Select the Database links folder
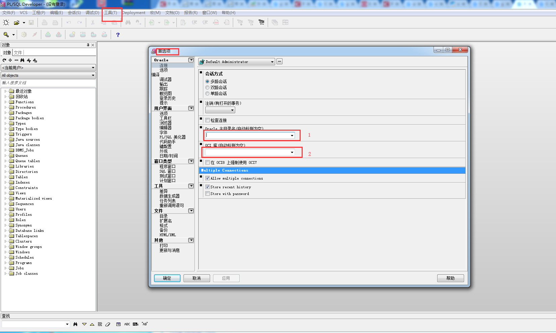556x333 pixels. coord(30,230)
